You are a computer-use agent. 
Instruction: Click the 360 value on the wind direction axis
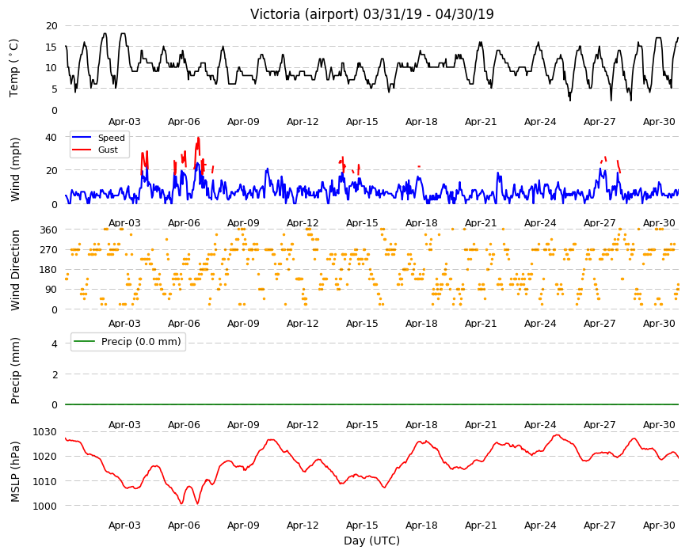click(x=48, y=230)
